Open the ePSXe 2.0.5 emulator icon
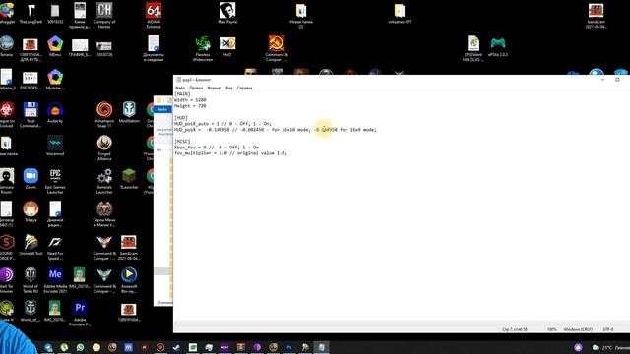The width and height of the screenshot is (630, 354). tap(498, 46)
